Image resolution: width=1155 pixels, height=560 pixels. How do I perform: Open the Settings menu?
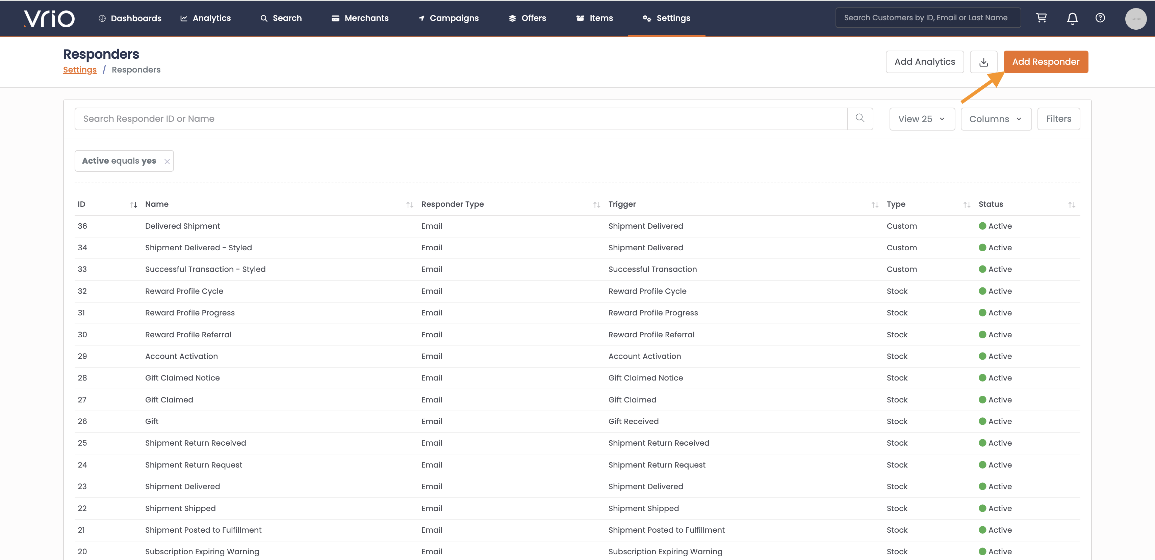coord(666,18)
